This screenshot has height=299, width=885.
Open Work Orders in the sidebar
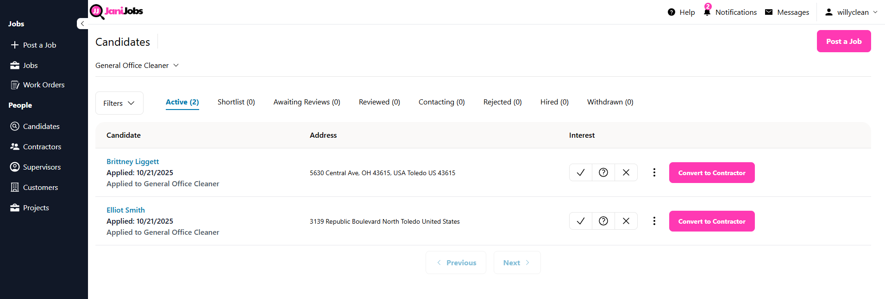[x=38, y=85]
